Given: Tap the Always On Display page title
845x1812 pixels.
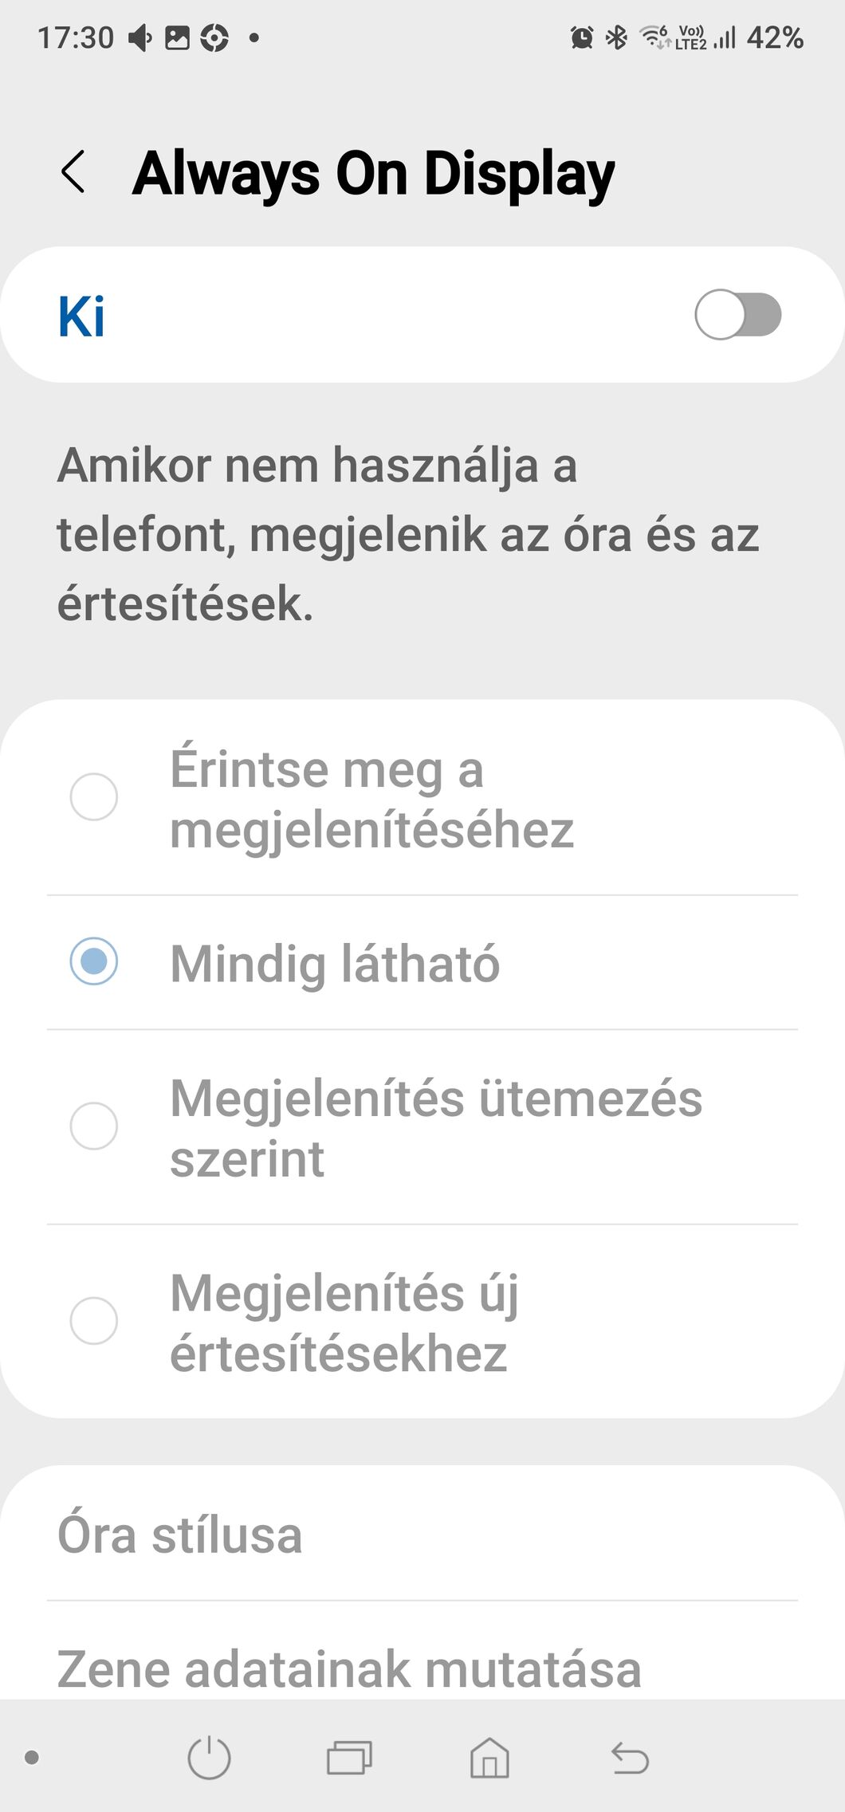Looking at the screenshot, I should point(373,173).
